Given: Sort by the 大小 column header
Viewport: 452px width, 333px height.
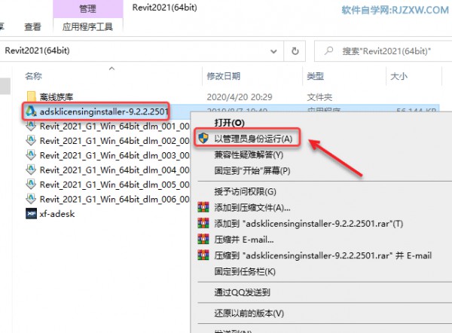Looking at the screenshot, I should [399, 76].
